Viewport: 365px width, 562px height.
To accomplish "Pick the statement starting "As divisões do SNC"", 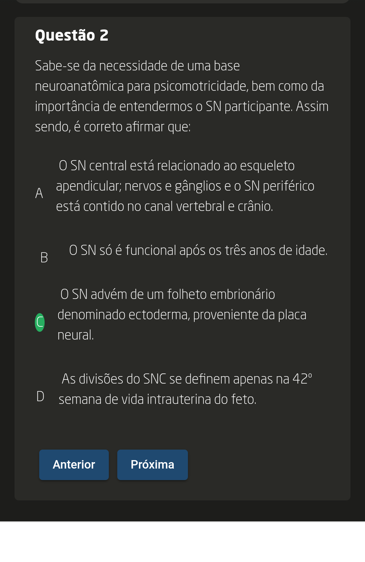I will click(187, 379).
